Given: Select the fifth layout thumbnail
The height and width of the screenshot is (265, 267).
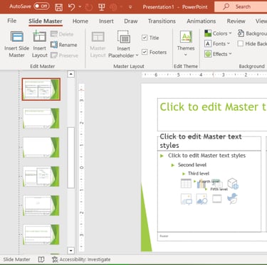Looking at the screenshot, I should (41, 205).
